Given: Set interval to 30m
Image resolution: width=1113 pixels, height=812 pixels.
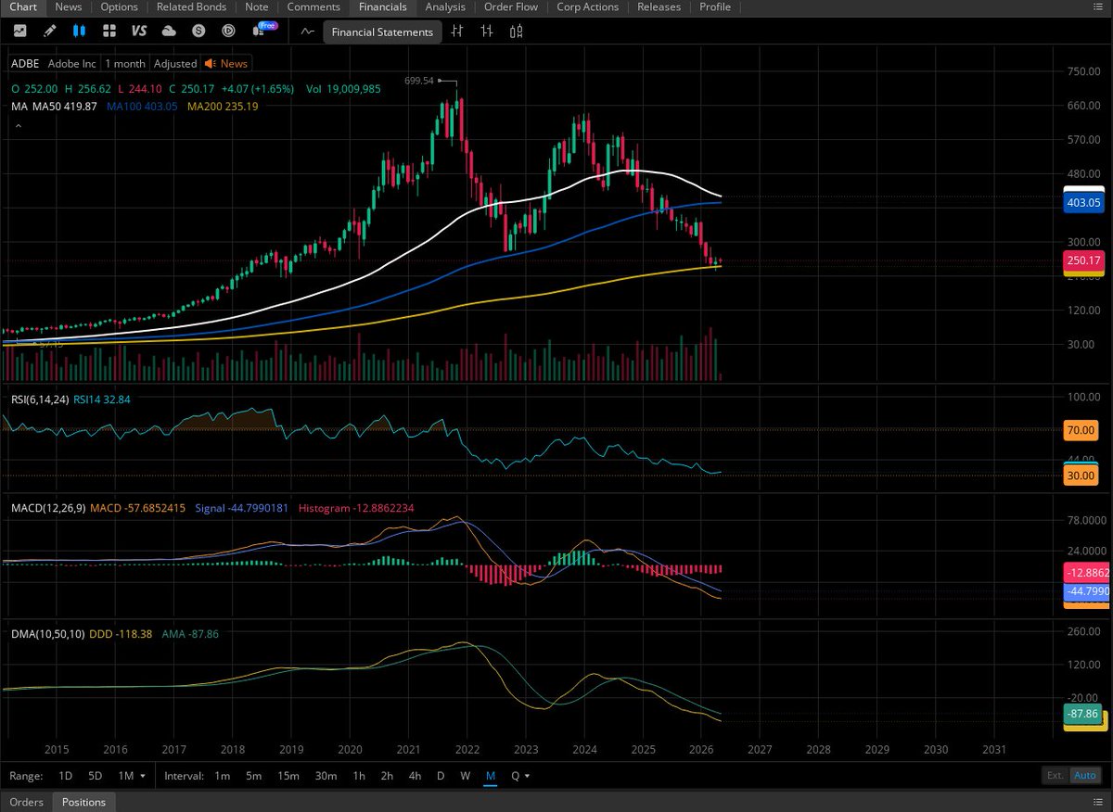Looking at the screenshot, I should 326,775.
